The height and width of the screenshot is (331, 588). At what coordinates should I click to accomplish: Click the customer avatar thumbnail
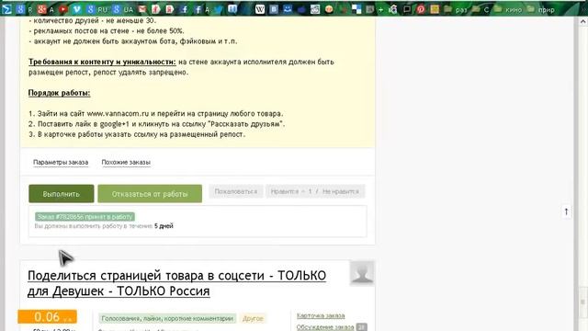pyautogui.click(x=362, y=273)
